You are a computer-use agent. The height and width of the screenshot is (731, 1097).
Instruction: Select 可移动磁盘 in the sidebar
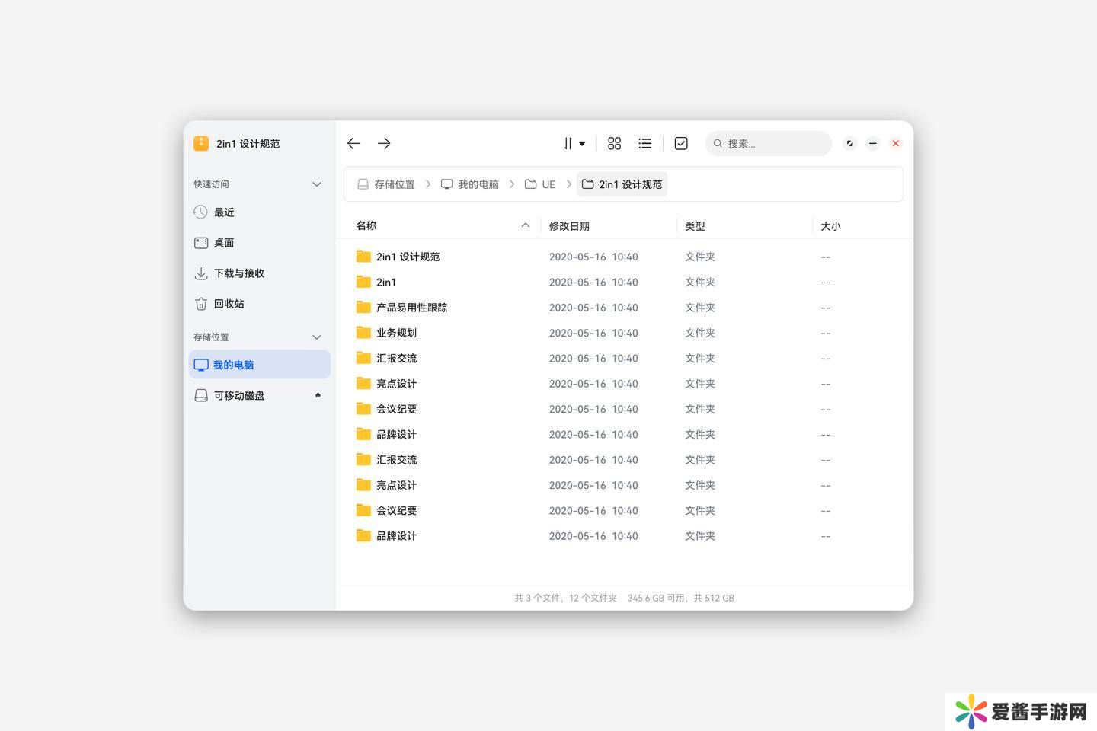[238, 396]
